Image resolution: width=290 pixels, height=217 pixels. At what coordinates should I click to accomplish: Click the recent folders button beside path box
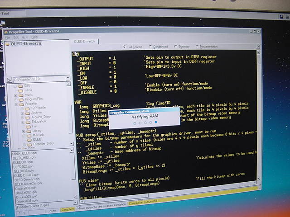(x=9, y=80)
